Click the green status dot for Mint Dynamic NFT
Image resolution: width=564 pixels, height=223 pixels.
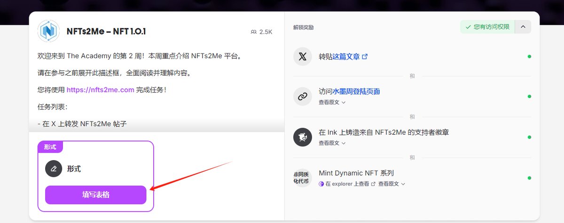point(529,178)
